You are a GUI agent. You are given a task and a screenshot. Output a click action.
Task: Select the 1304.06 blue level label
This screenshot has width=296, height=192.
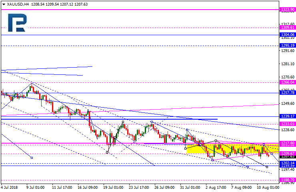click(288, 35)
